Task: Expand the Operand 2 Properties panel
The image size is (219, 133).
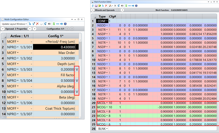Action: point(3,29)
